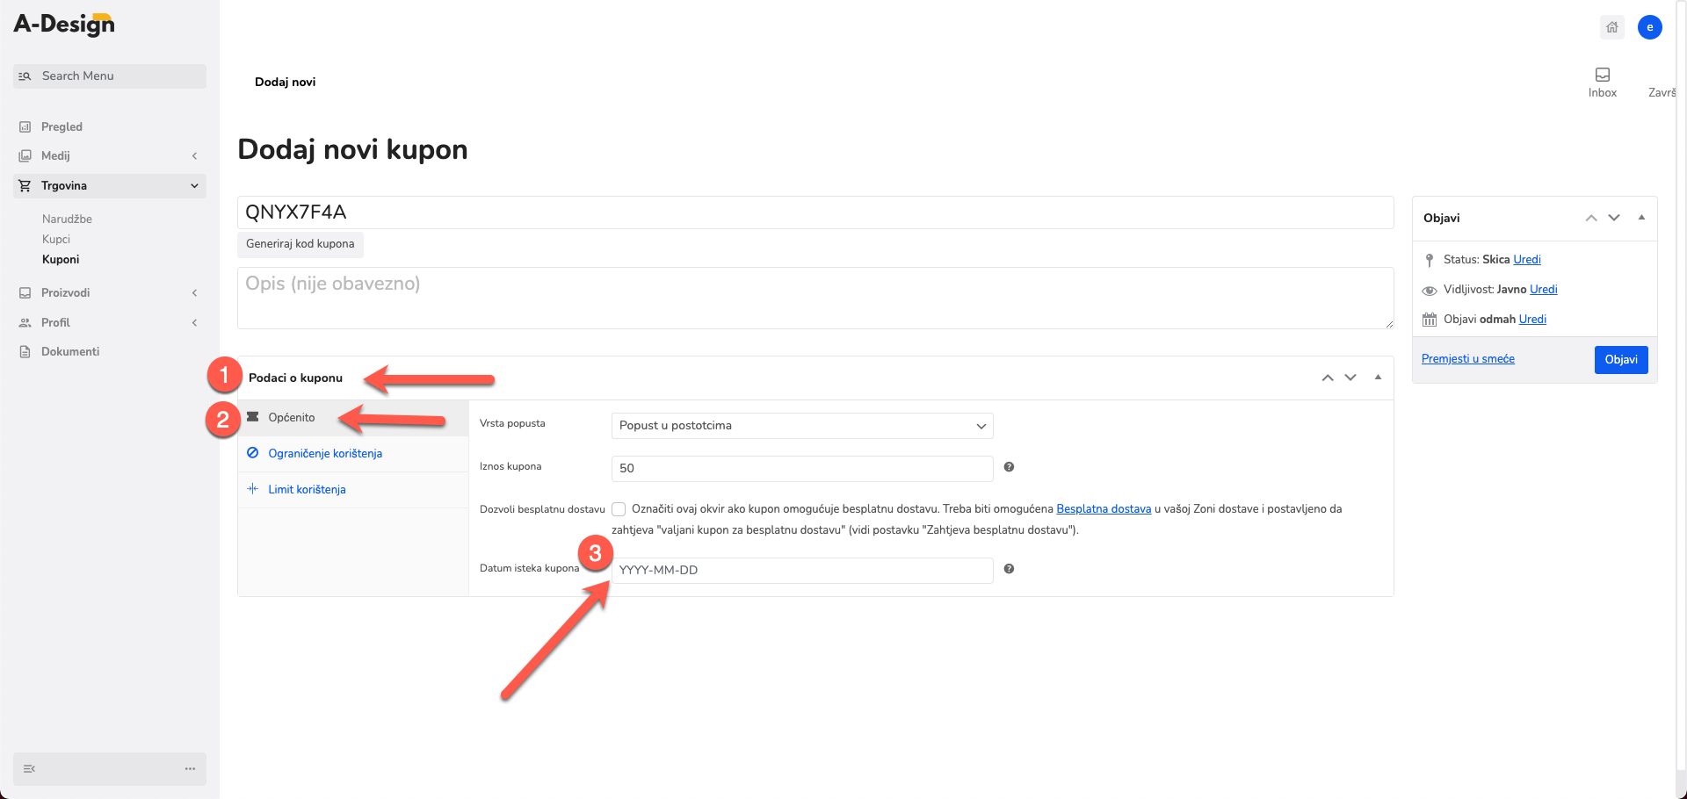
Task: Click the blue Objavi button
Action: [x=1621, y=359]
